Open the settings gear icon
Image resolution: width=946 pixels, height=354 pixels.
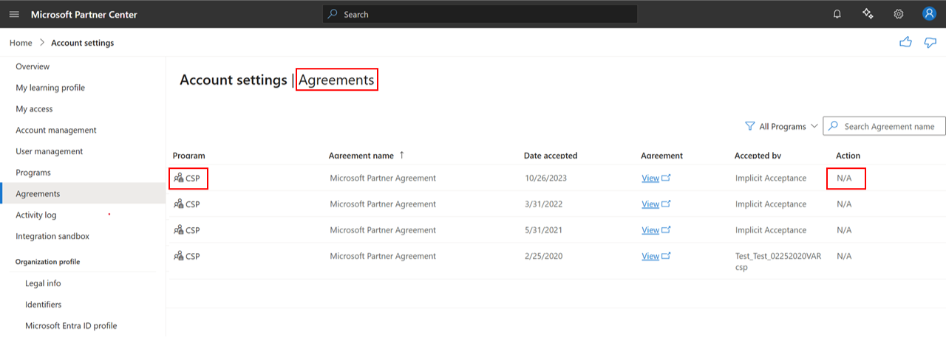point(899,14)
